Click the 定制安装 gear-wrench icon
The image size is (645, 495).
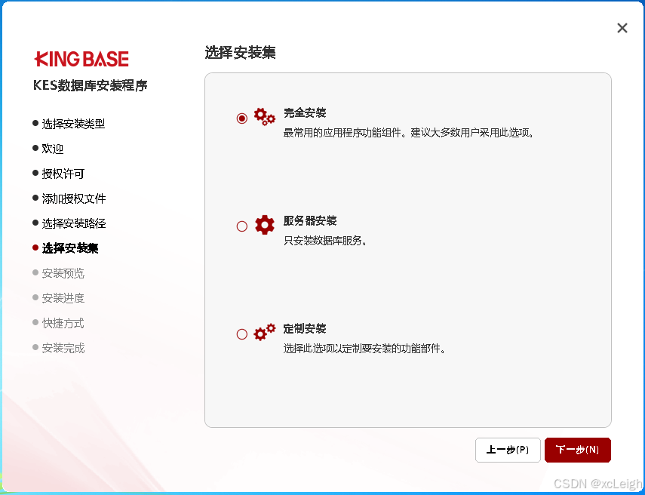coord(264,332)
